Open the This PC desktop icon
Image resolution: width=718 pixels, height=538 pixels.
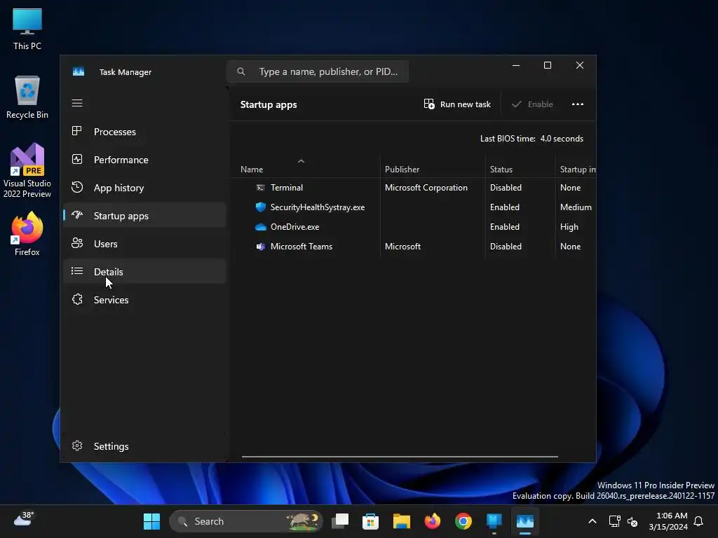[x=27, y=29]
